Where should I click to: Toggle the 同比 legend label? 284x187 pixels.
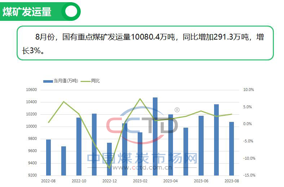click(x=95, y=81)
